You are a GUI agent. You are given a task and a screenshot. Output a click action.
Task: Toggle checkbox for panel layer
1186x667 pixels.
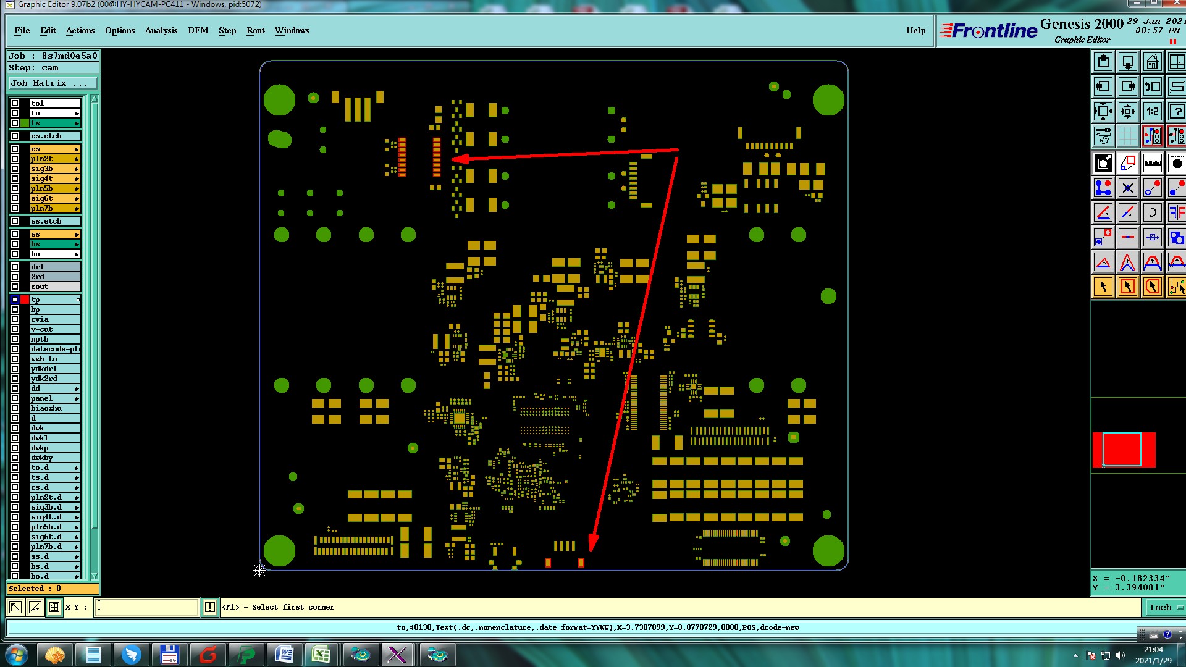tap(15, 398)
